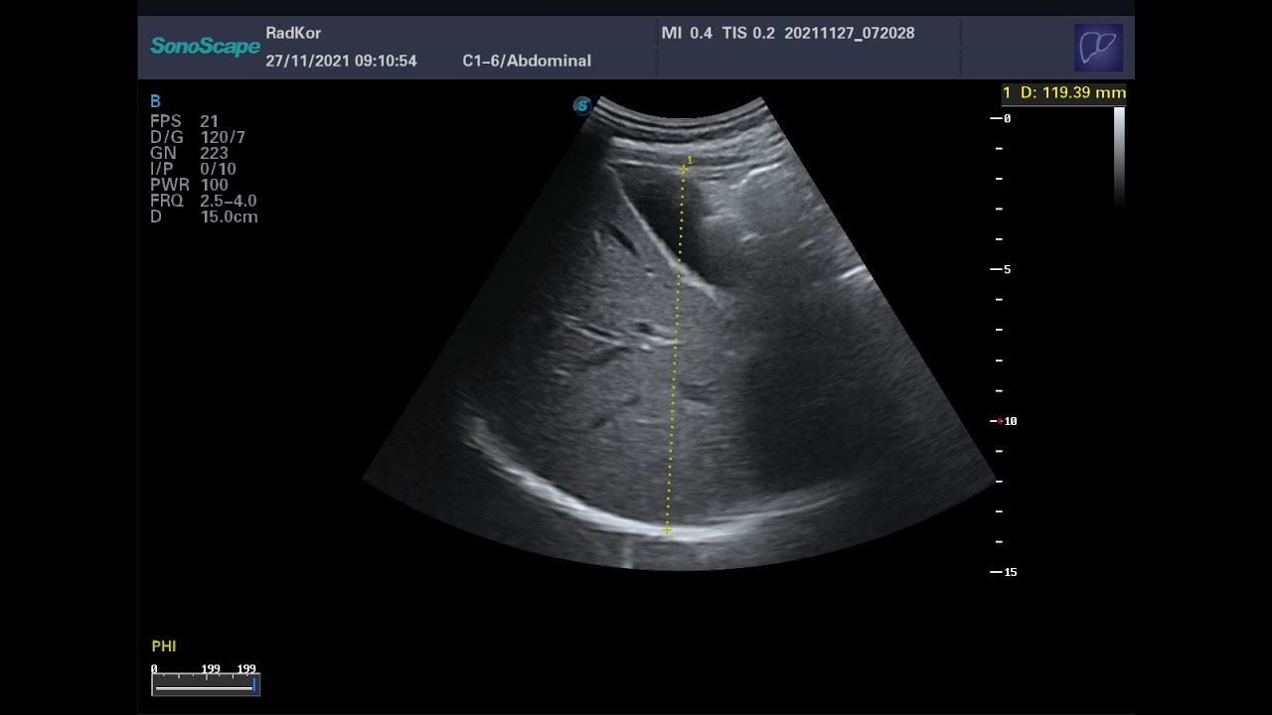Click the MI 0.4 indicator
Image resolution: width=1272 pixels, height=715 pixels.
click(x=687, y=33)
